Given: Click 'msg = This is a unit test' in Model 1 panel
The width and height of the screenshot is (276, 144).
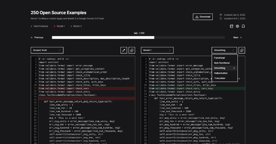Looking at the screenshot, I should 177,114.
